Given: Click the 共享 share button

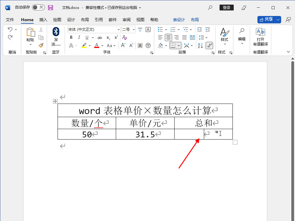Looking at the screenshot, I should (x=266, y=20).
